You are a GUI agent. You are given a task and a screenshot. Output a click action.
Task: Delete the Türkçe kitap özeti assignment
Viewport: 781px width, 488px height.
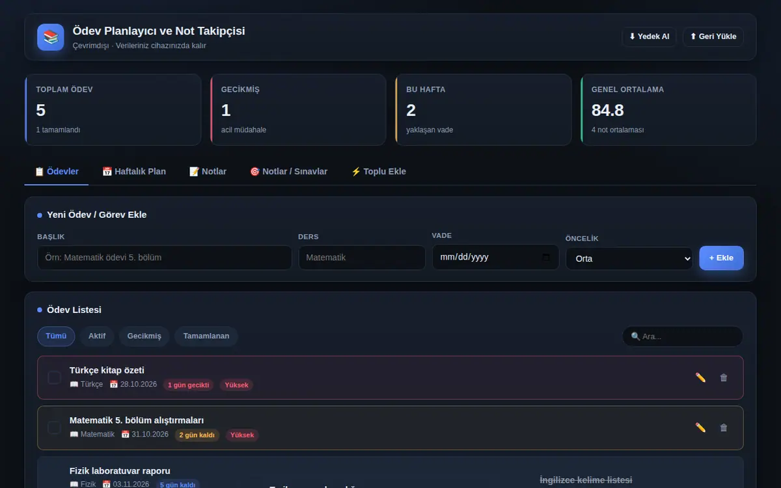point(724,377)
